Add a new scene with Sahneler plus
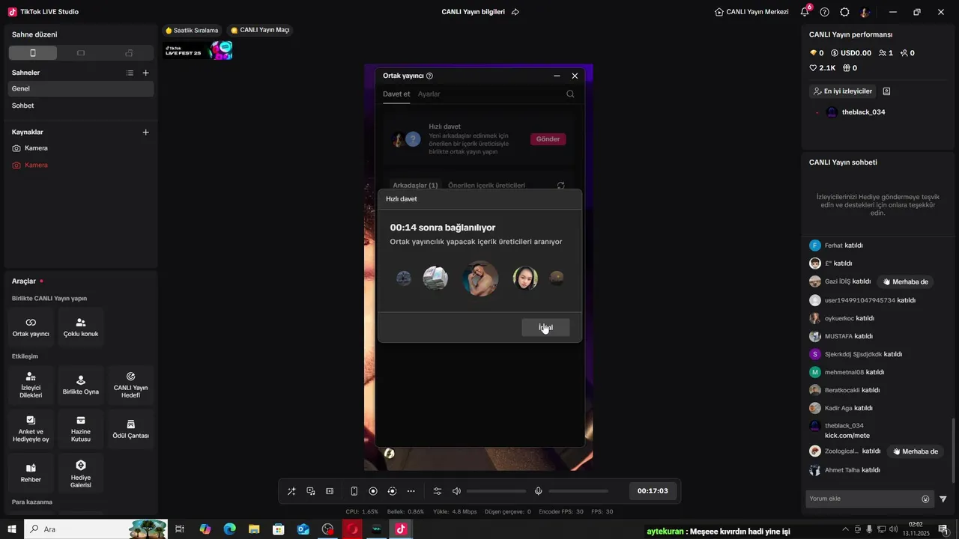This screenshot has width=959, height=539. pos(146,73)
